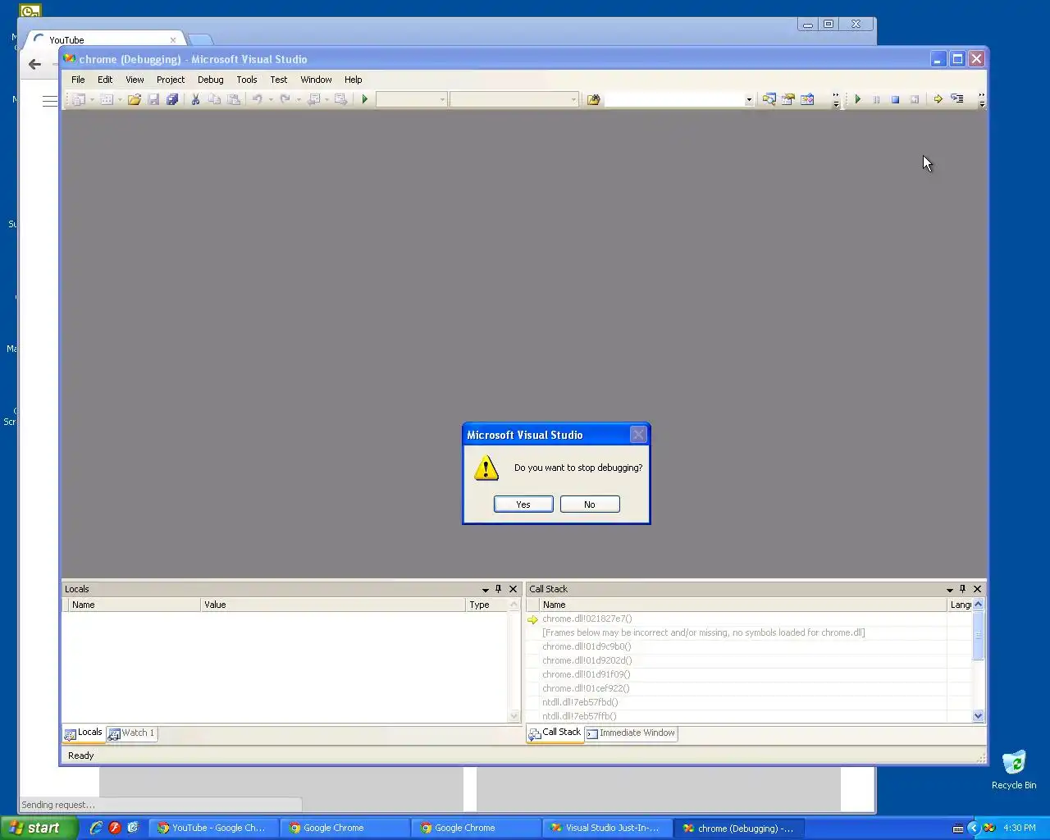Close the Locals panel

[x=514, y=589]
